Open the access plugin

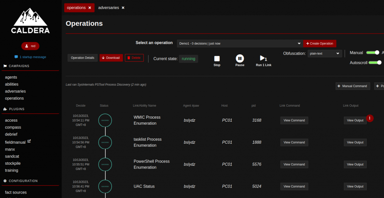pos(11,120)
